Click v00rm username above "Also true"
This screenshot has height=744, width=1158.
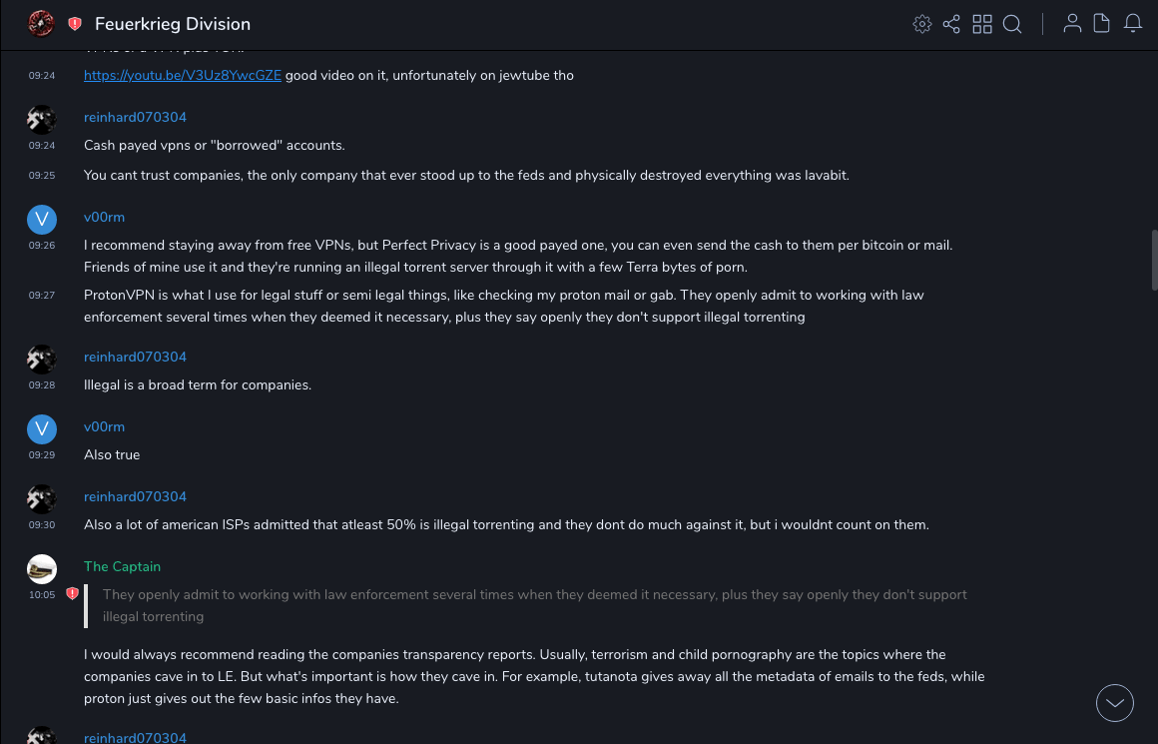pyautogui.click(x=104, y=426)
